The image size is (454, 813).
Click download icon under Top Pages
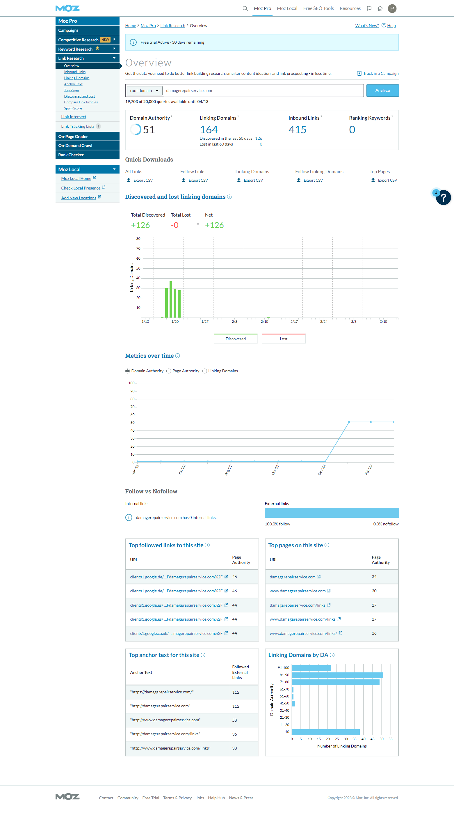coord(373,180)
